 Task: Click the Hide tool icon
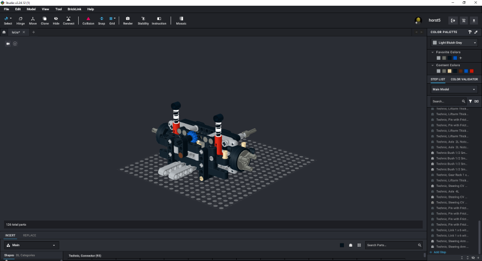[56, 21]
